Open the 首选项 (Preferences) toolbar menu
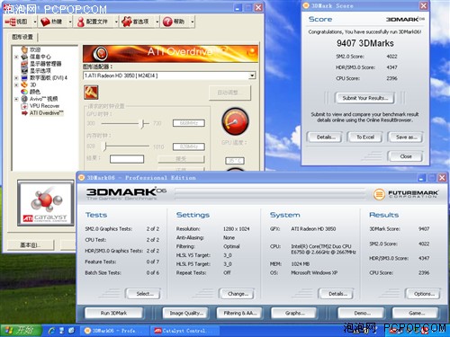Image resolution: width=450 pixels, height=337 pixels. pyautogui.click(x=135, y=22)
